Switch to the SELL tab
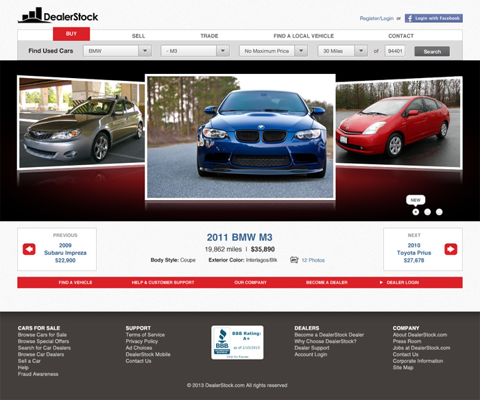The width and height of the screenshot is (480, 400). point(139,36)
